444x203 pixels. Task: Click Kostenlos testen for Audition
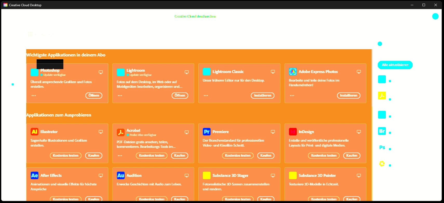152,199
